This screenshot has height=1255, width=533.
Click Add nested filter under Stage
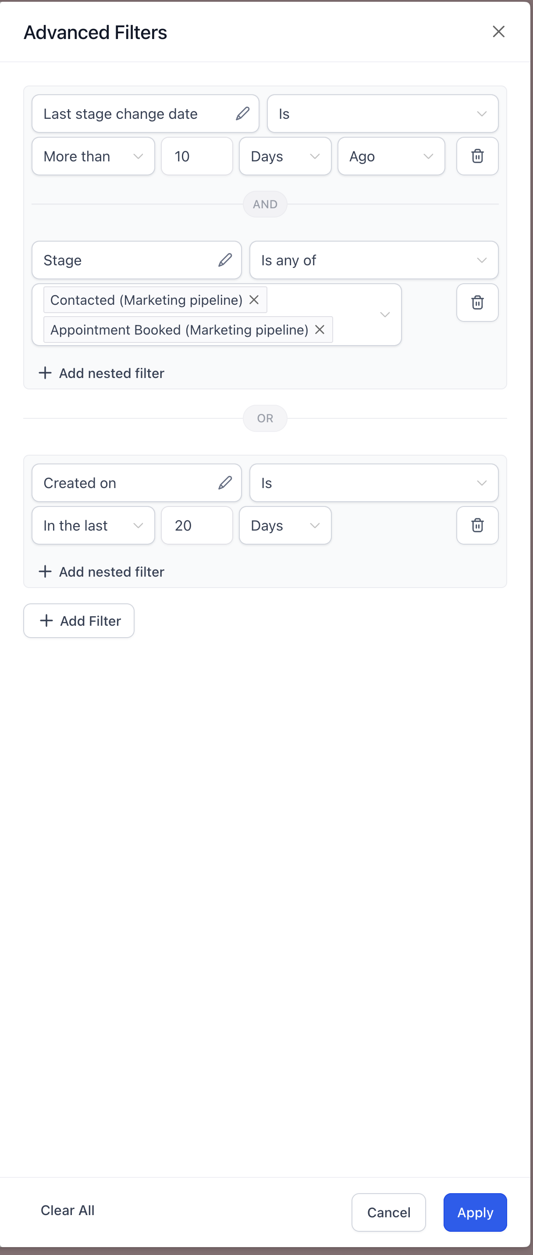tap(101, 373)
